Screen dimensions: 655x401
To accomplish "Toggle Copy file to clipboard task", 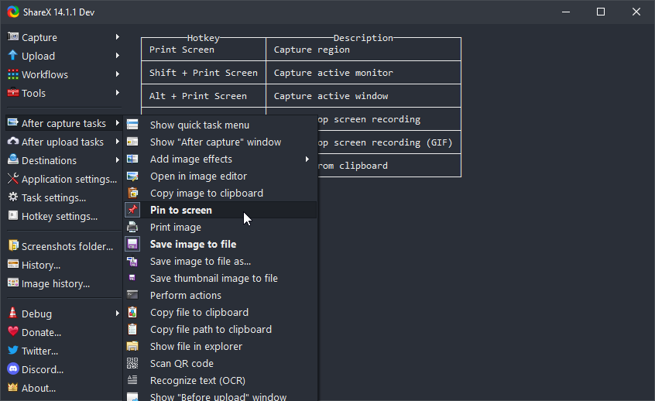I will point(221,312).
